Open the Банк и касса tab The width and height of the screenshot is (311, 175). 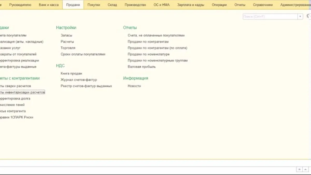pos(49,5)
